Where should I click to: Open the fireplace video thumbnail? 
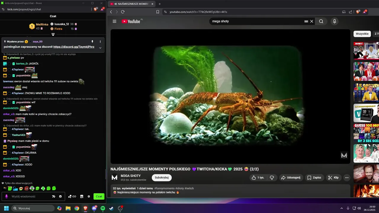(x=366, y=191)
